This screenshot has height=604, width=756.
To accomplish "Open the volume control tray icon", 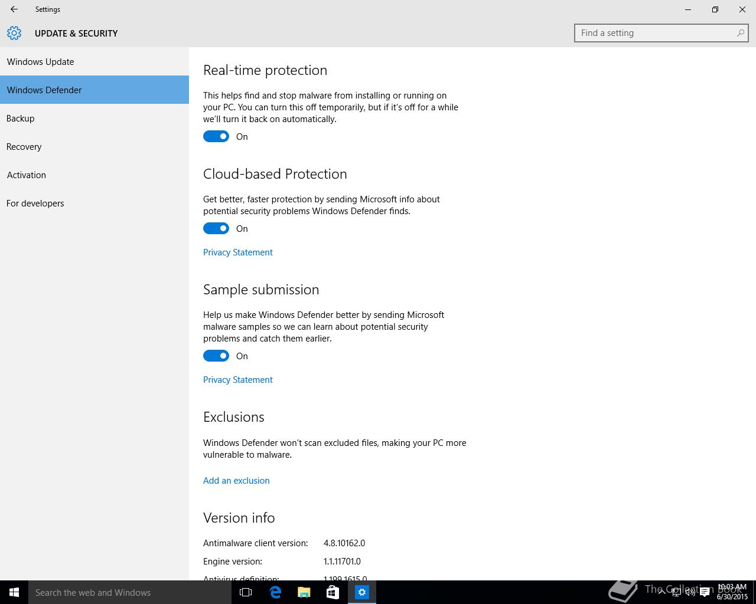I will tap(690, 592).
